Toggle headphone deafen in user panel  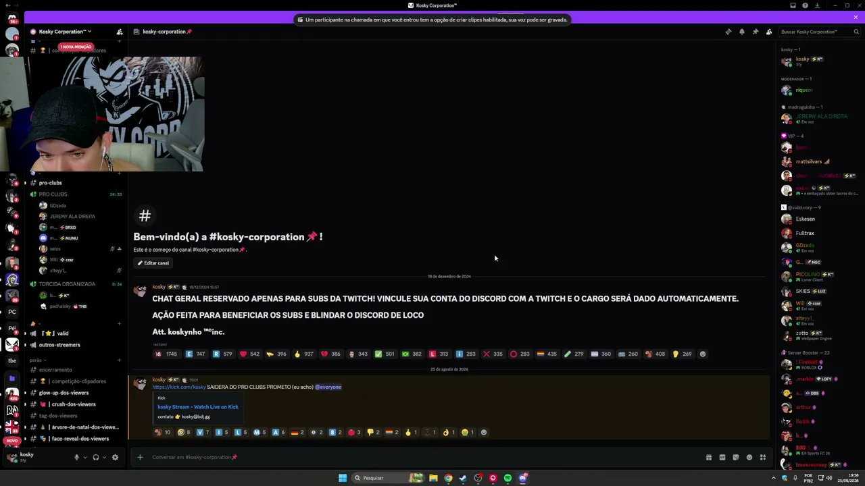tap(96, 458)
